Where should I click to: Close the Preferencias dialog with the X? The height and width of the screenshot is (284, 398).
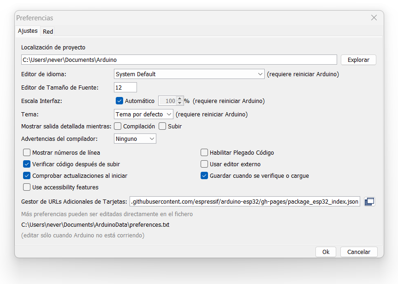click(374, 18)
